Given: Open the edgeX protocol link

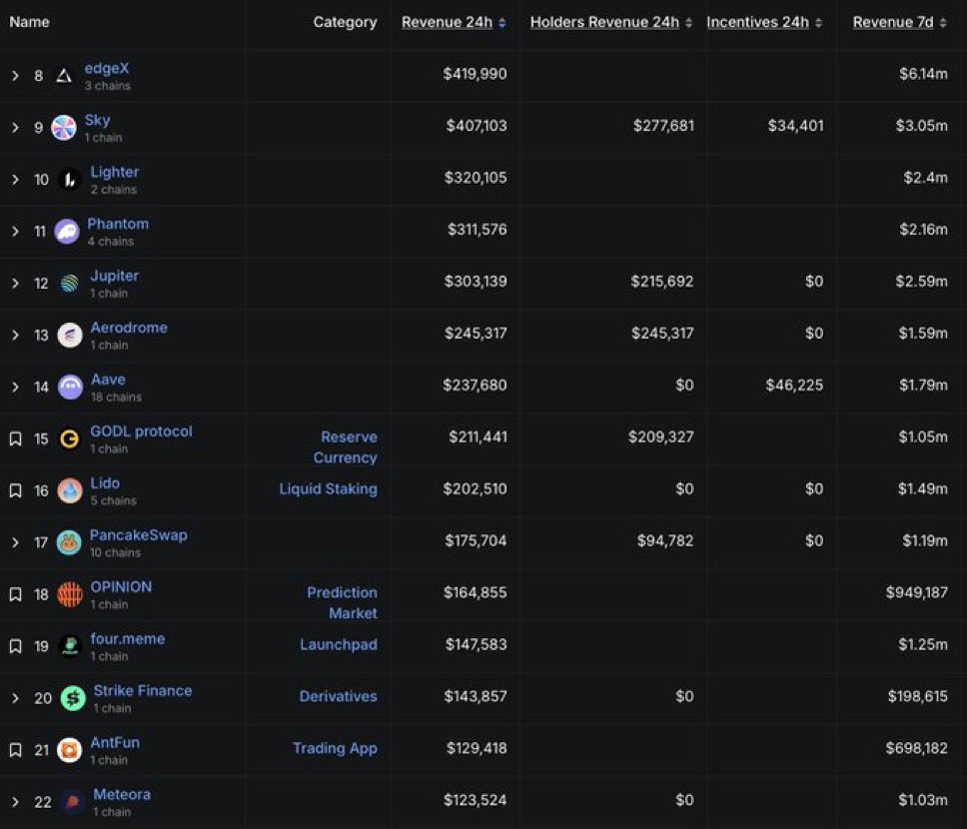Looking at the screenshot, I should click(x=107, y=69).
